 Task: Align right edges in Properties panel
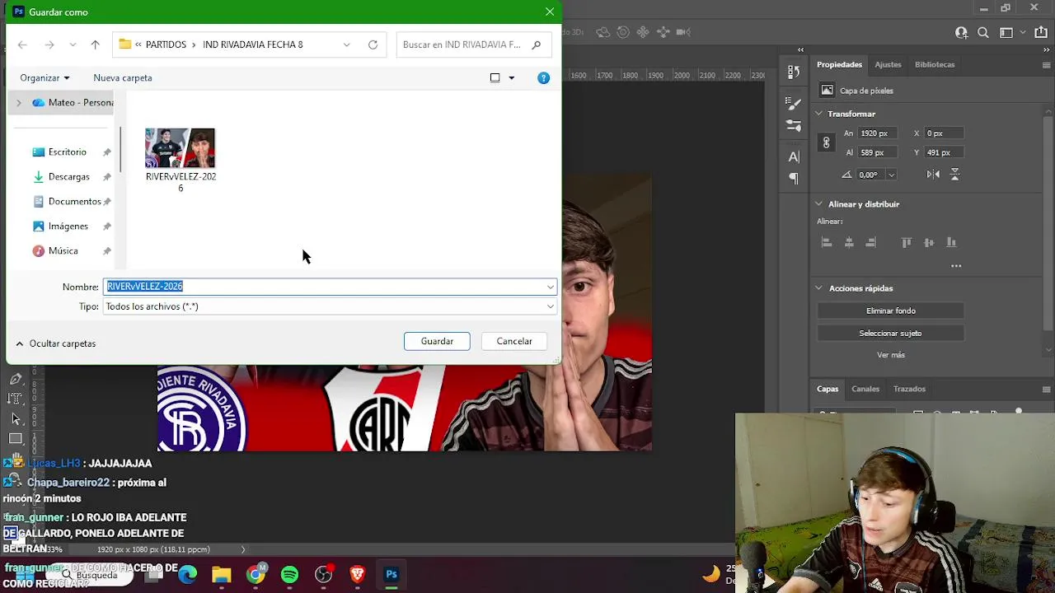point(870,242)
